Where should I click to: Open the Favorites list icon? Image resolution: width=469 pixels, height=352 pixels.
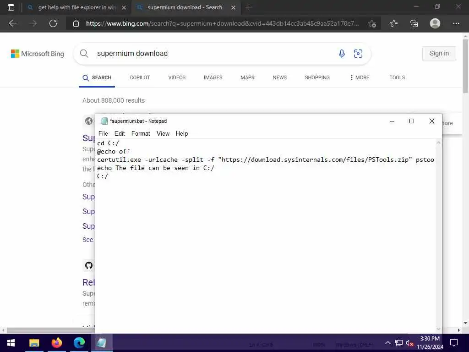point(394,23)
